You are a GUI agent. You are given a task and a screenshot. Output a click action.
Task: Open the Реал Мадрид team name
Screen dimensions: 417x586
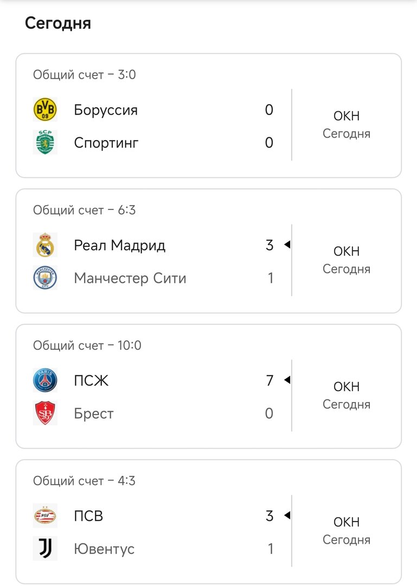pyautogui.click(x=120, y=245)
